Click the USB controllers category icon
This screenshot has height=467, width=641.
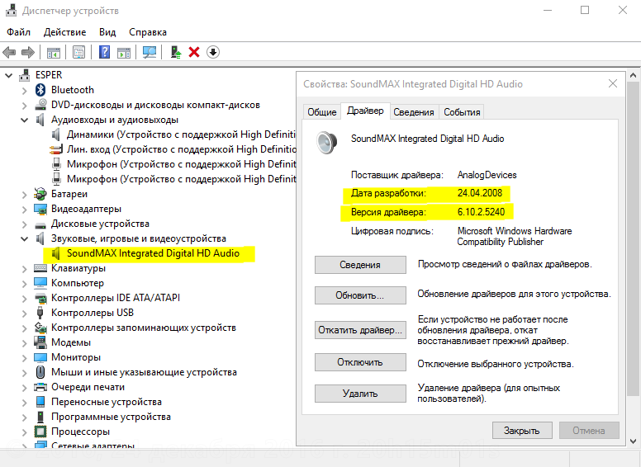(x=40, y=313)
